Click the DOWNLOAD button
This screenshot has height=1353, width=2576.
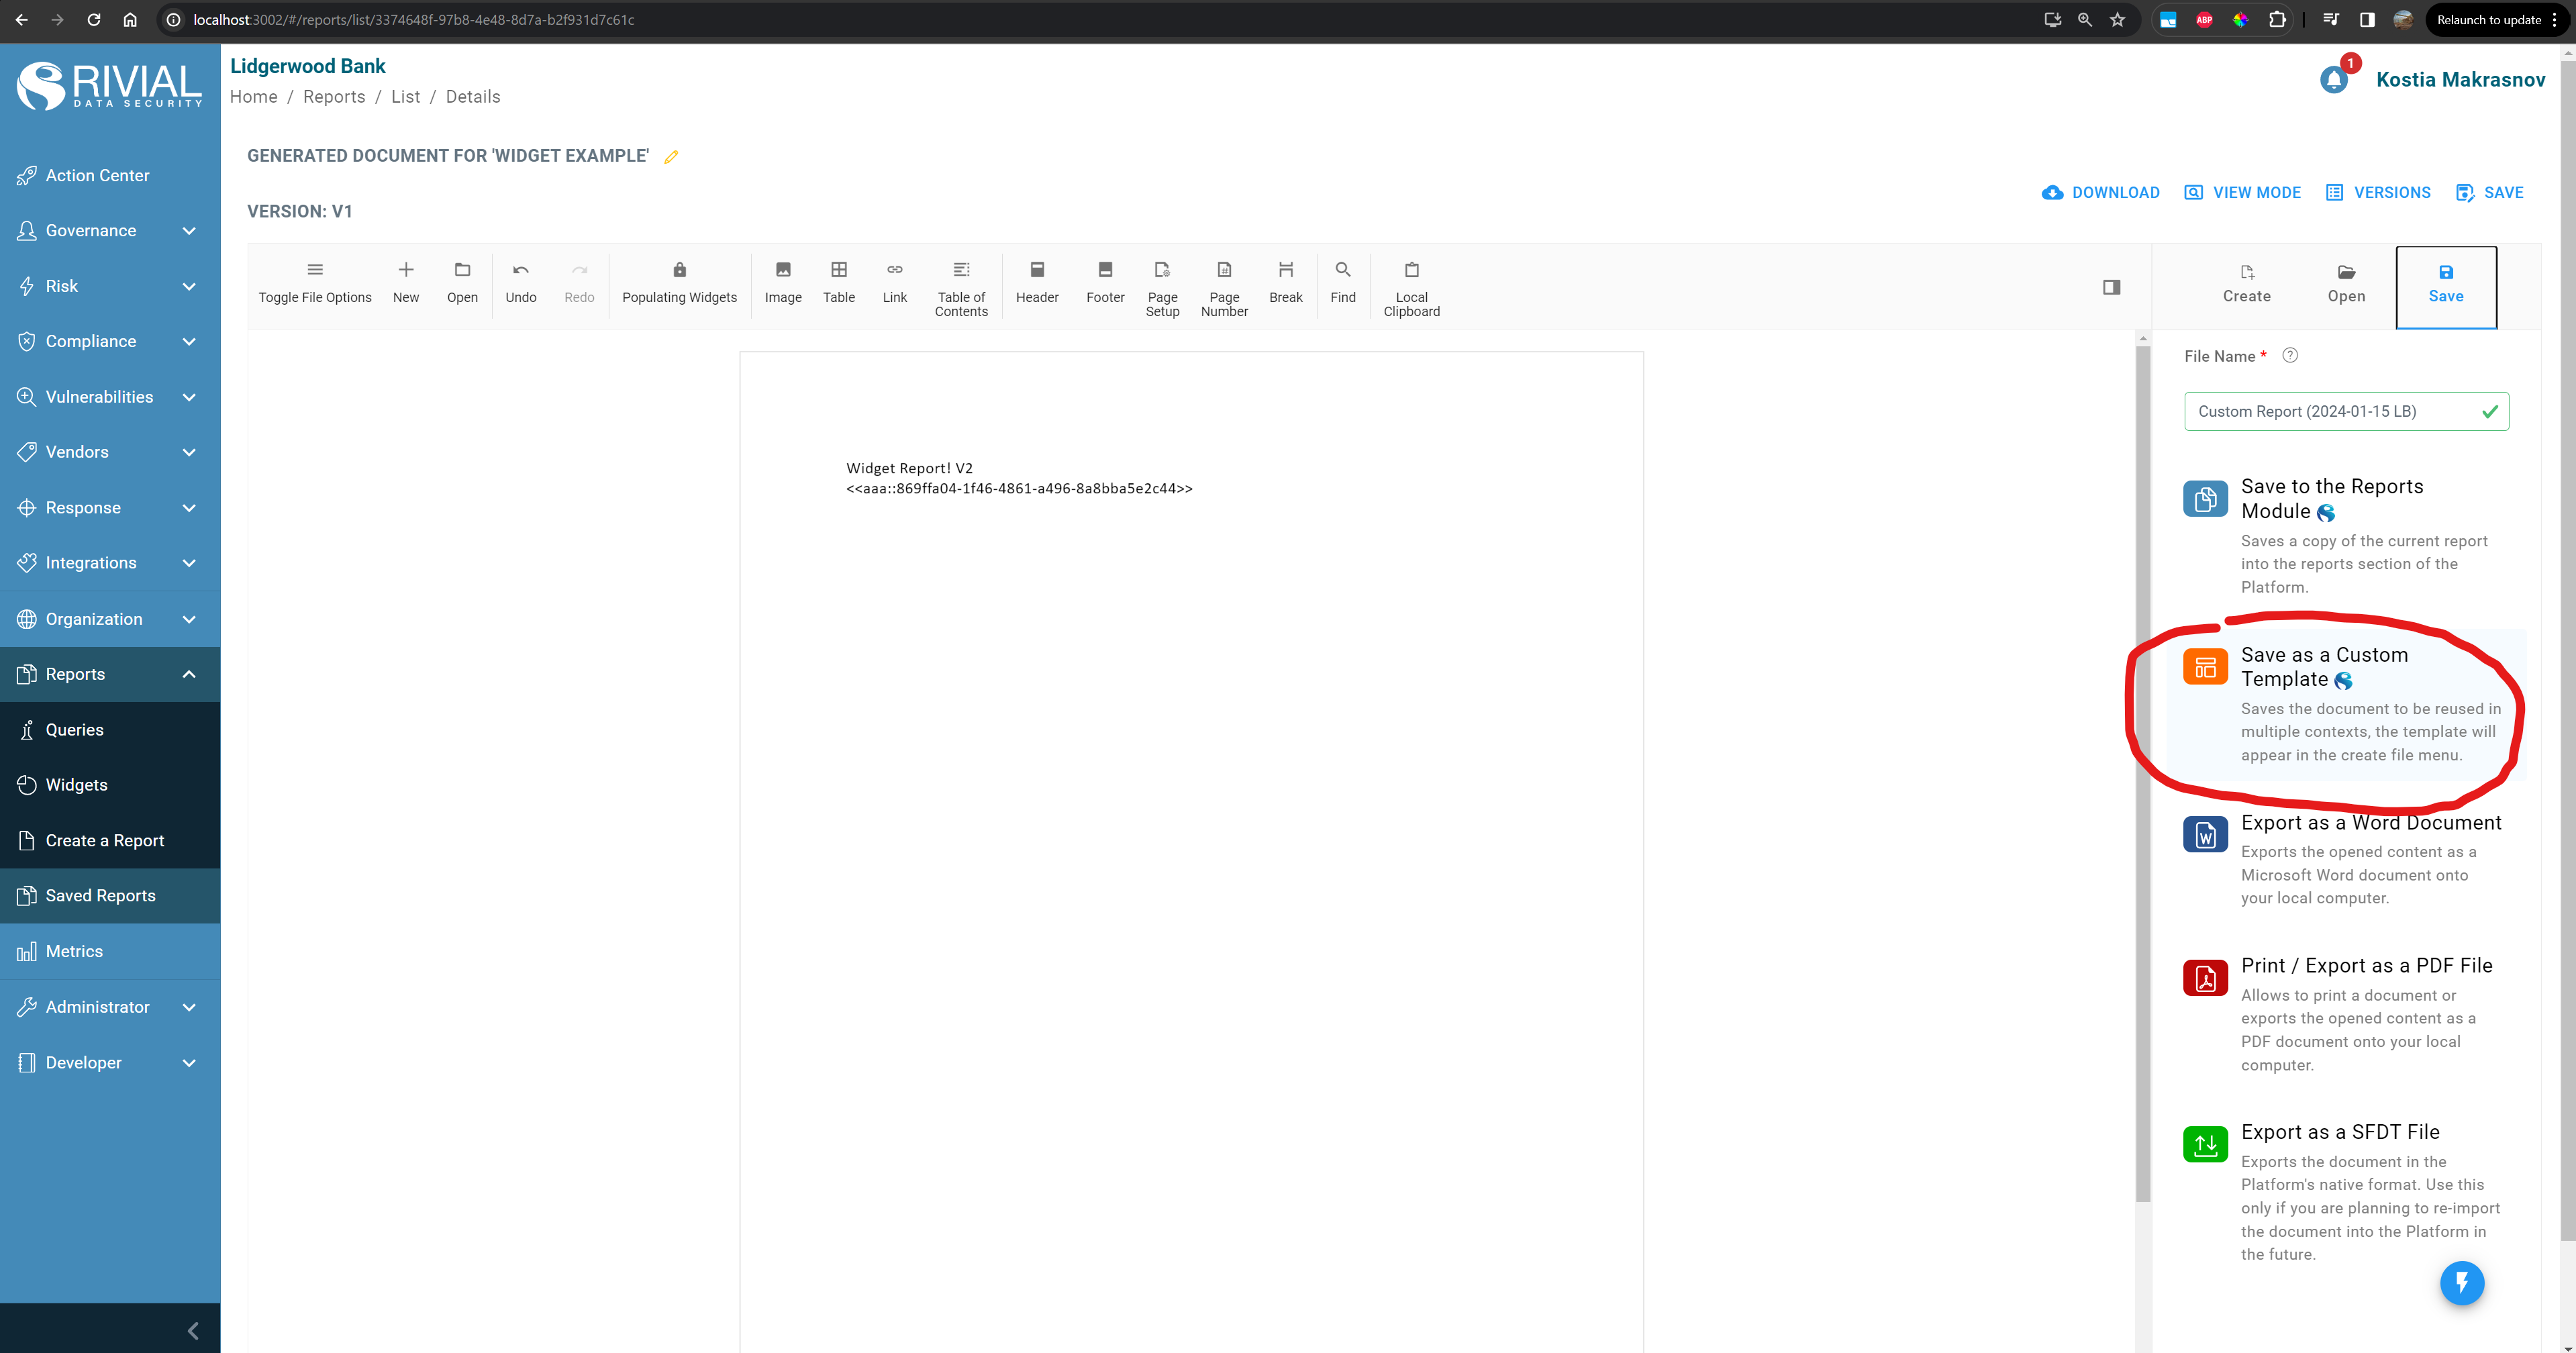coord(2100,193)
